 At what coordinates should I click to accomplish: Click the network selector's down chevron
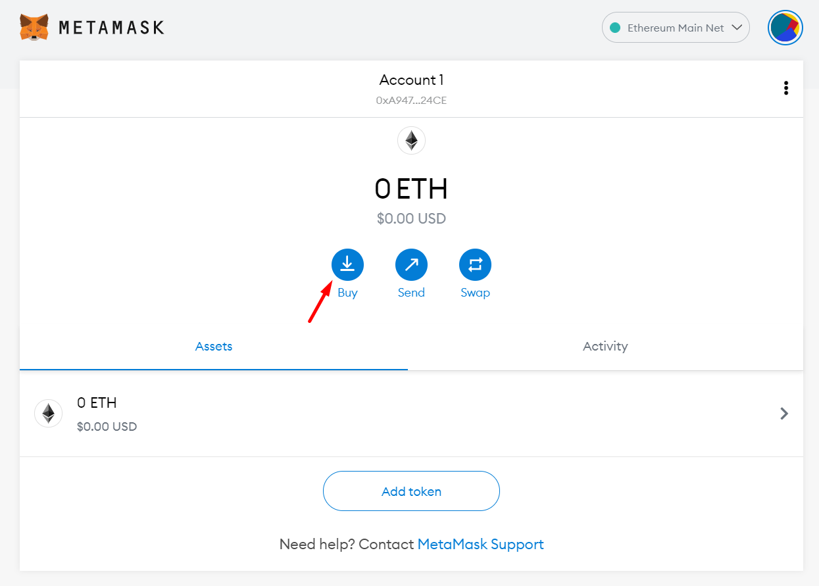tap(737, 28)
